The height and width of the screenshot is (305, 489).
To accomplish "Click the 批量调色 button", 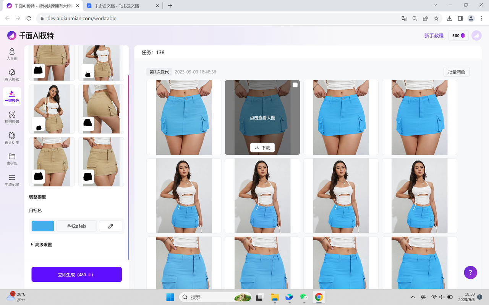I will tap(457, 72).
